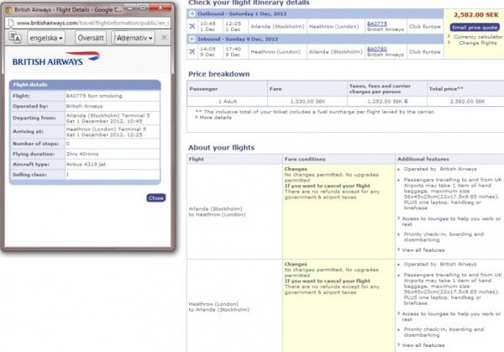This screenshot has height=352, width=504.
Task: Collapse the Inbound section arrow icon
Action: pyautogui.click(x=193, y=39)
